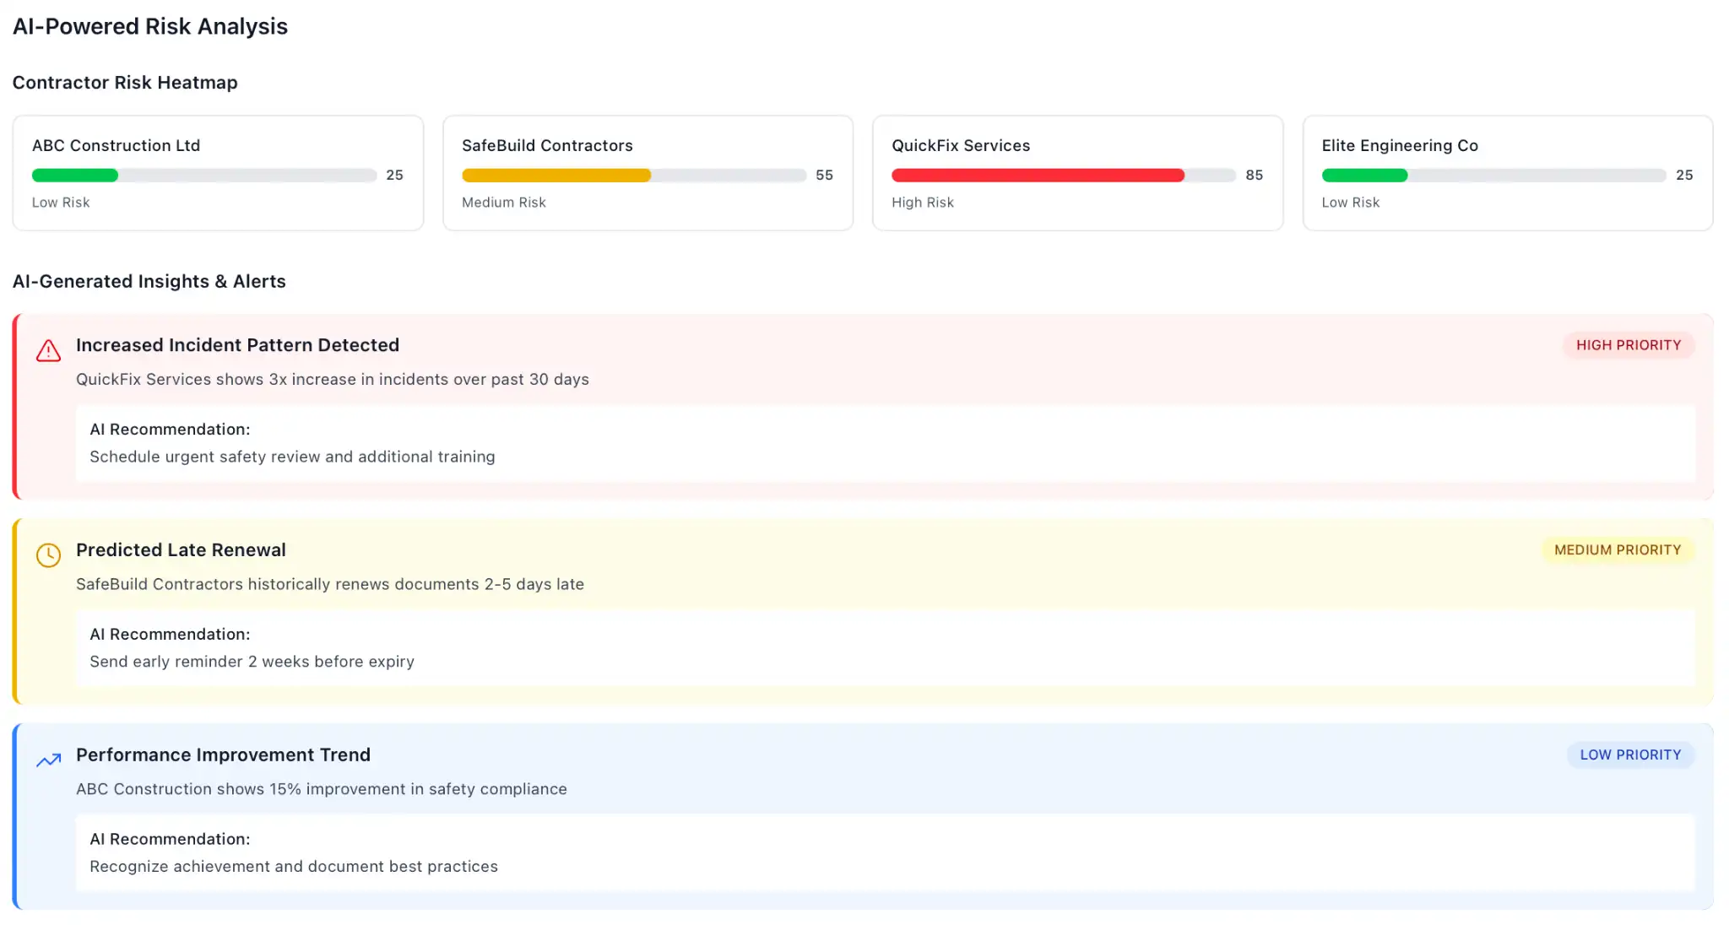
Task: Click the score 85 on QuickFix Services
Action: [1255, 175]
